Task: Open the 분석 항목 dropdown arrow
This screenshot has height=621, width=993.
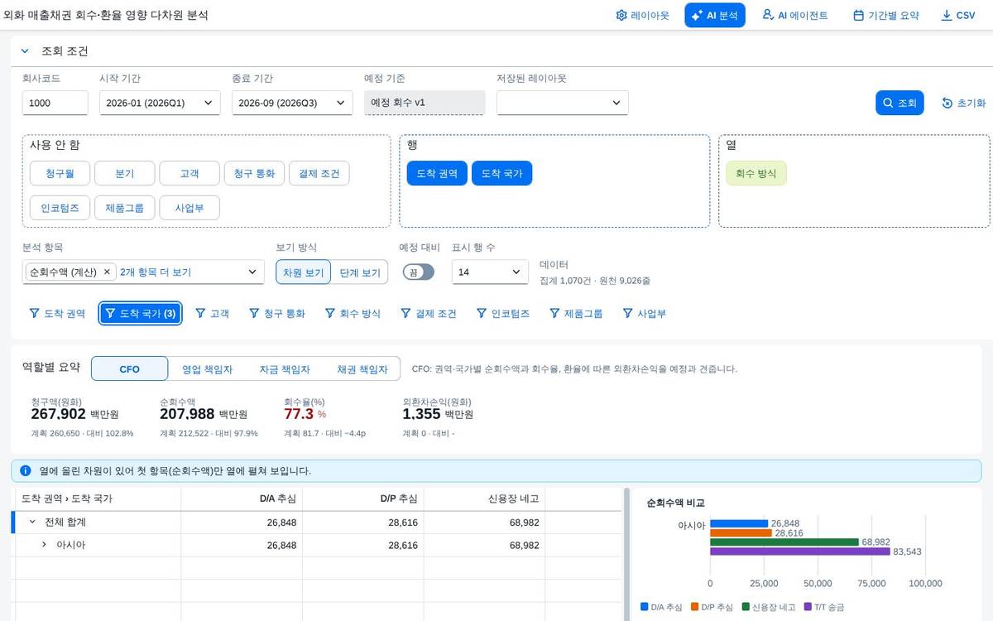Action: (252, 272)
